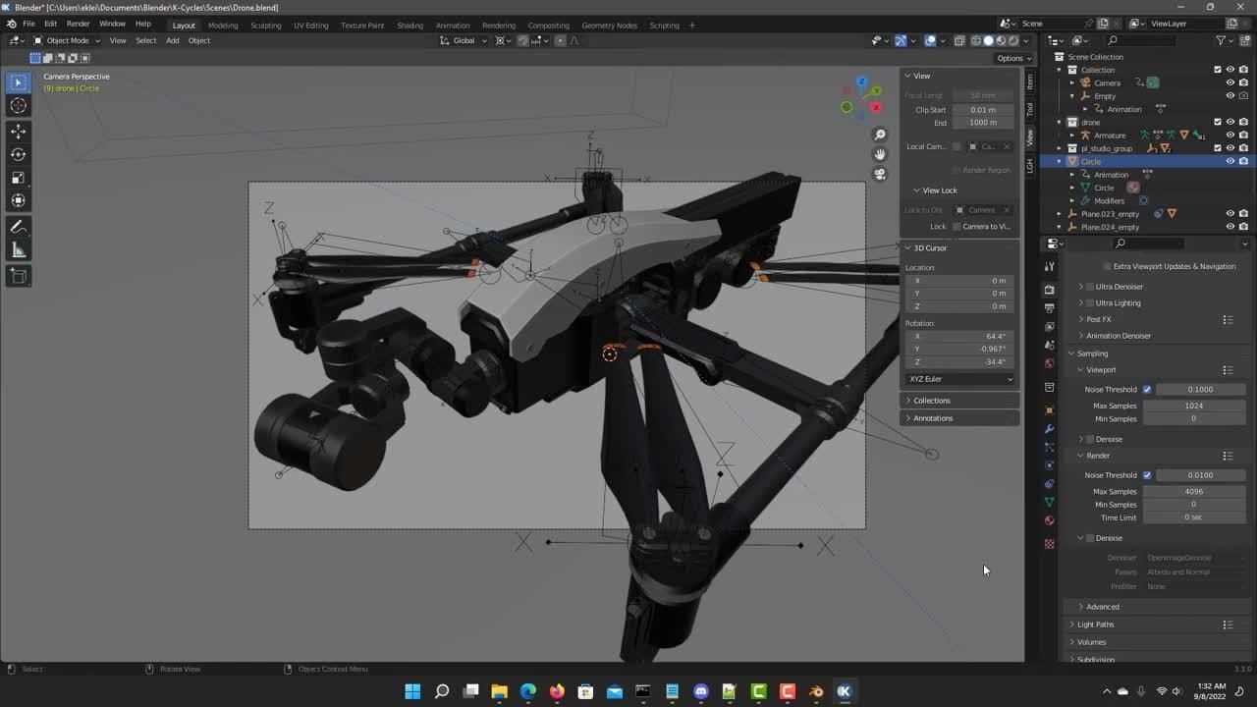Select the Camera object in the outliner
The image size is (1257, 707).
tap(1108, 82)
